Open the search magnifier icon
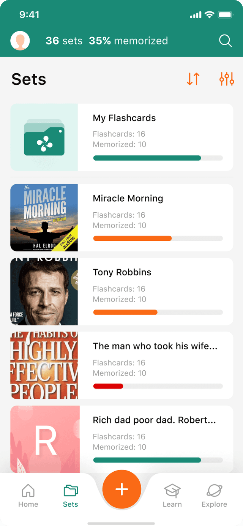Image resolution: width=243 pixels, height=526 pixels. tap(225, 41)
